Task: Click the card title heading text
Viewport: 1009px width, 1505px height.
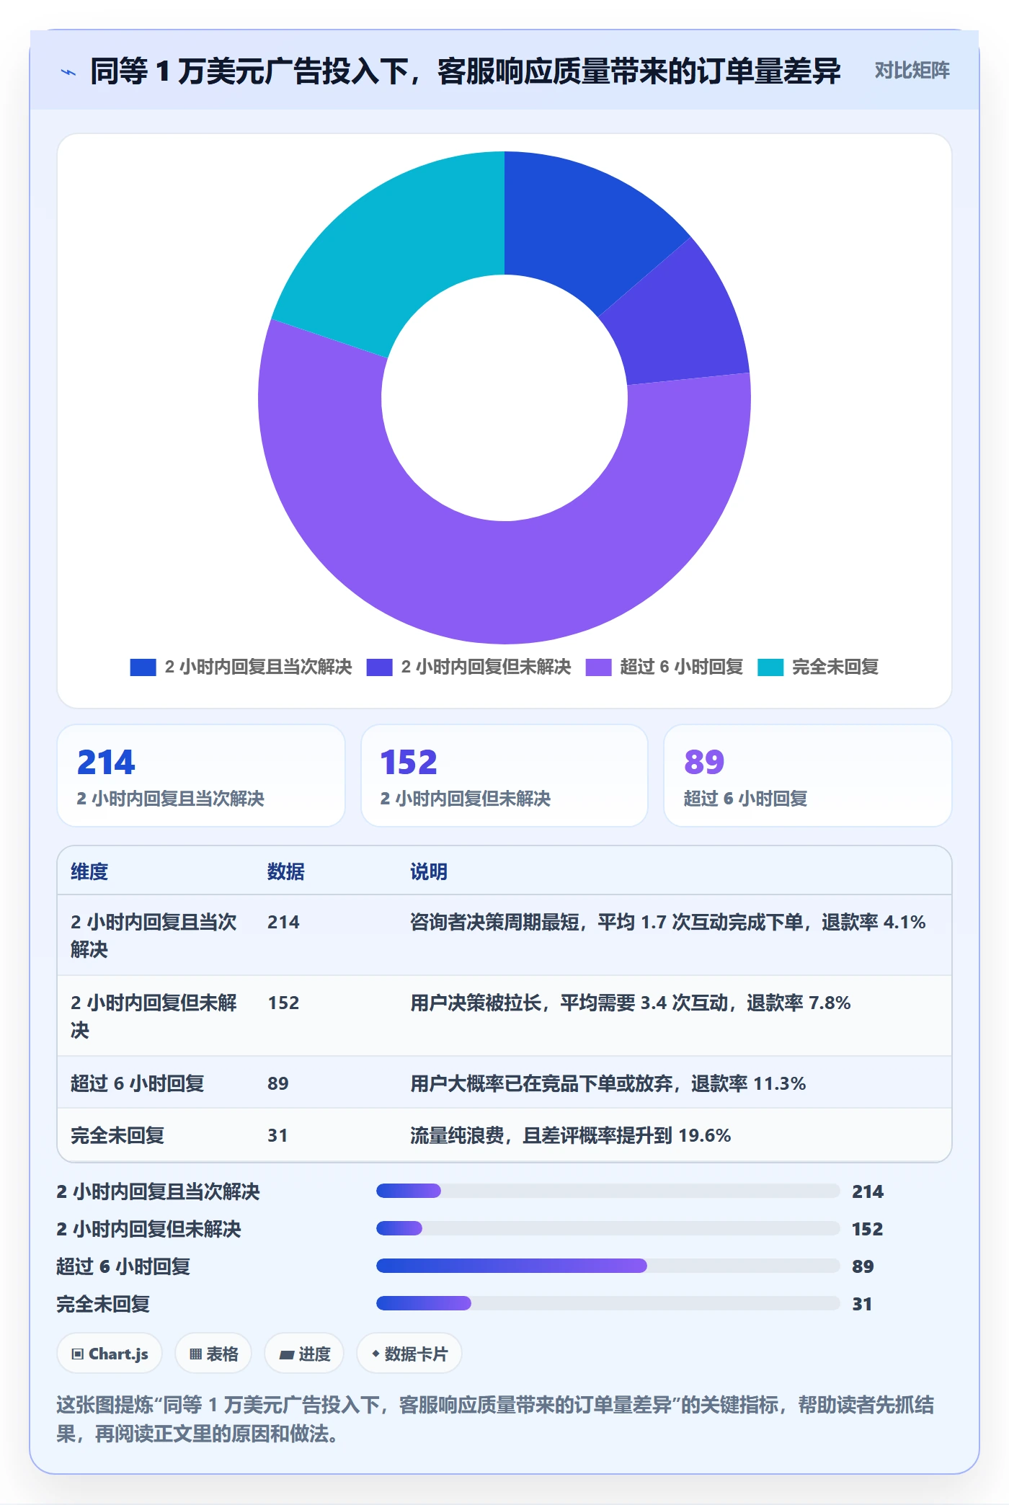Action: [466, 71]
